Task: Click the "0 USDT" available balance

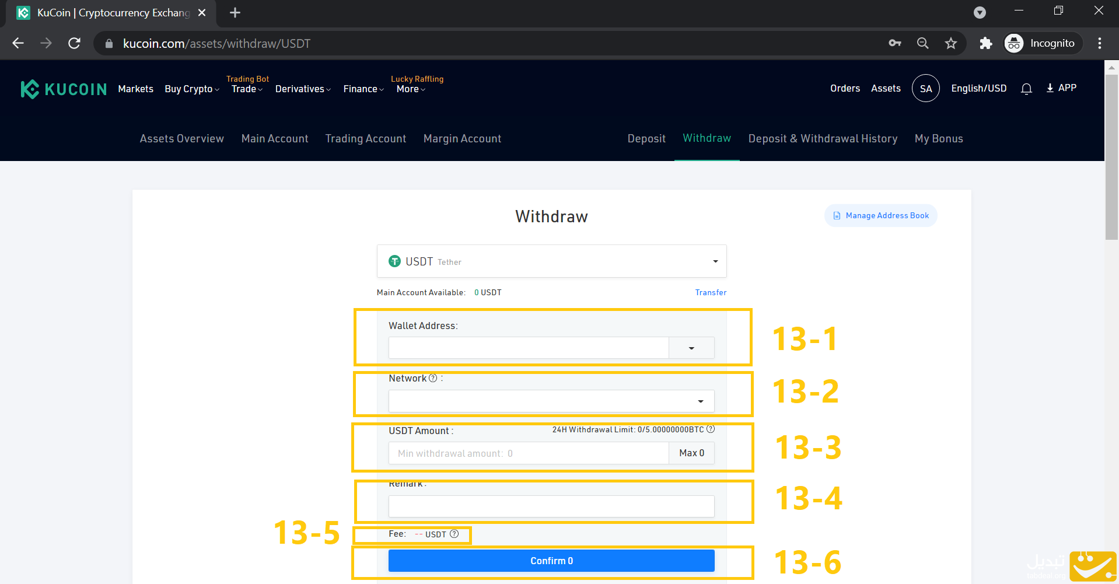Action: pyautogui.click(x=488, y=292)
